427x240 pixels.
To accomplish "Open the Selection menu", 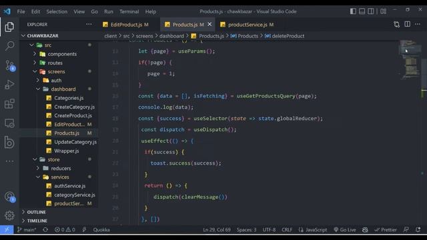I will coord(57,11).
